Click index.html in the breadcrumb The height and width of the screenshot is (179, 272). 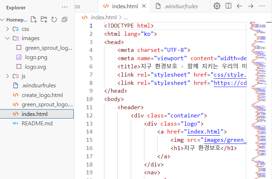[x=104, y=18]
